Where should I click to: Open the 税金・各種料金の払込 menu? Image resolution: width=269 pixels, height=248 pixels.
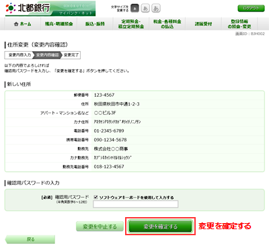pyautogui.click(x=167, y=24)
